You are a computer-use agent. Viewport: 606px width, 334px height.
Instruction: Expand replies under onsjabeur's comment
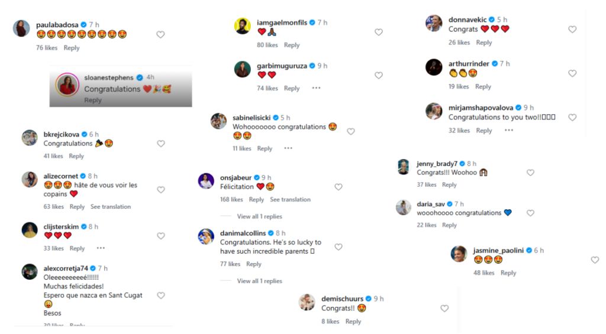coord(259,216)
